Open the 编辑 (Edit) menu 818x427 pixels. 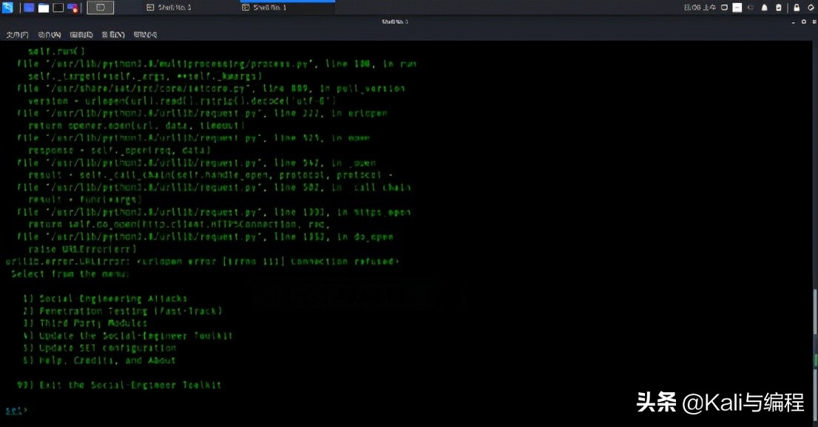click(81, 35)
